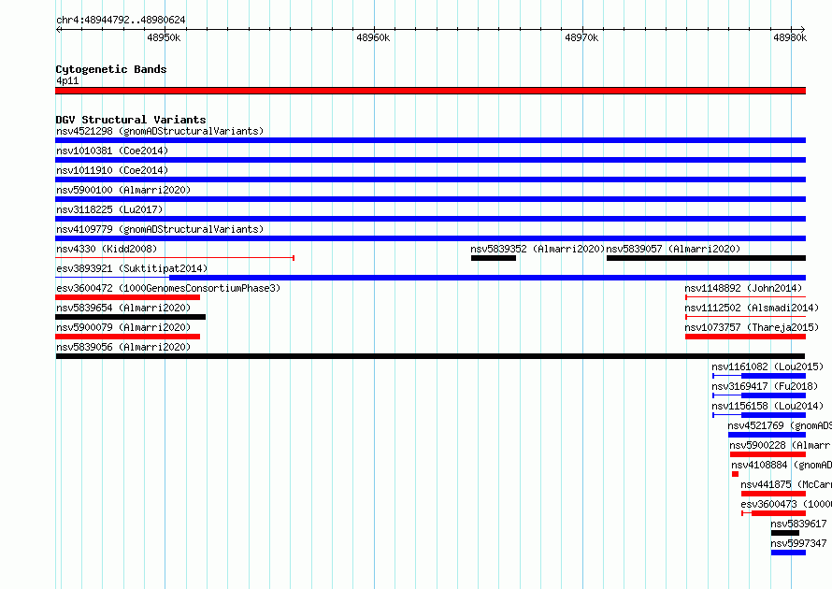Open esv3600472 (1000GenomesConsortiumPhase3) label
Viewport: 832px width, 589px height.
[x=168, y=288]
